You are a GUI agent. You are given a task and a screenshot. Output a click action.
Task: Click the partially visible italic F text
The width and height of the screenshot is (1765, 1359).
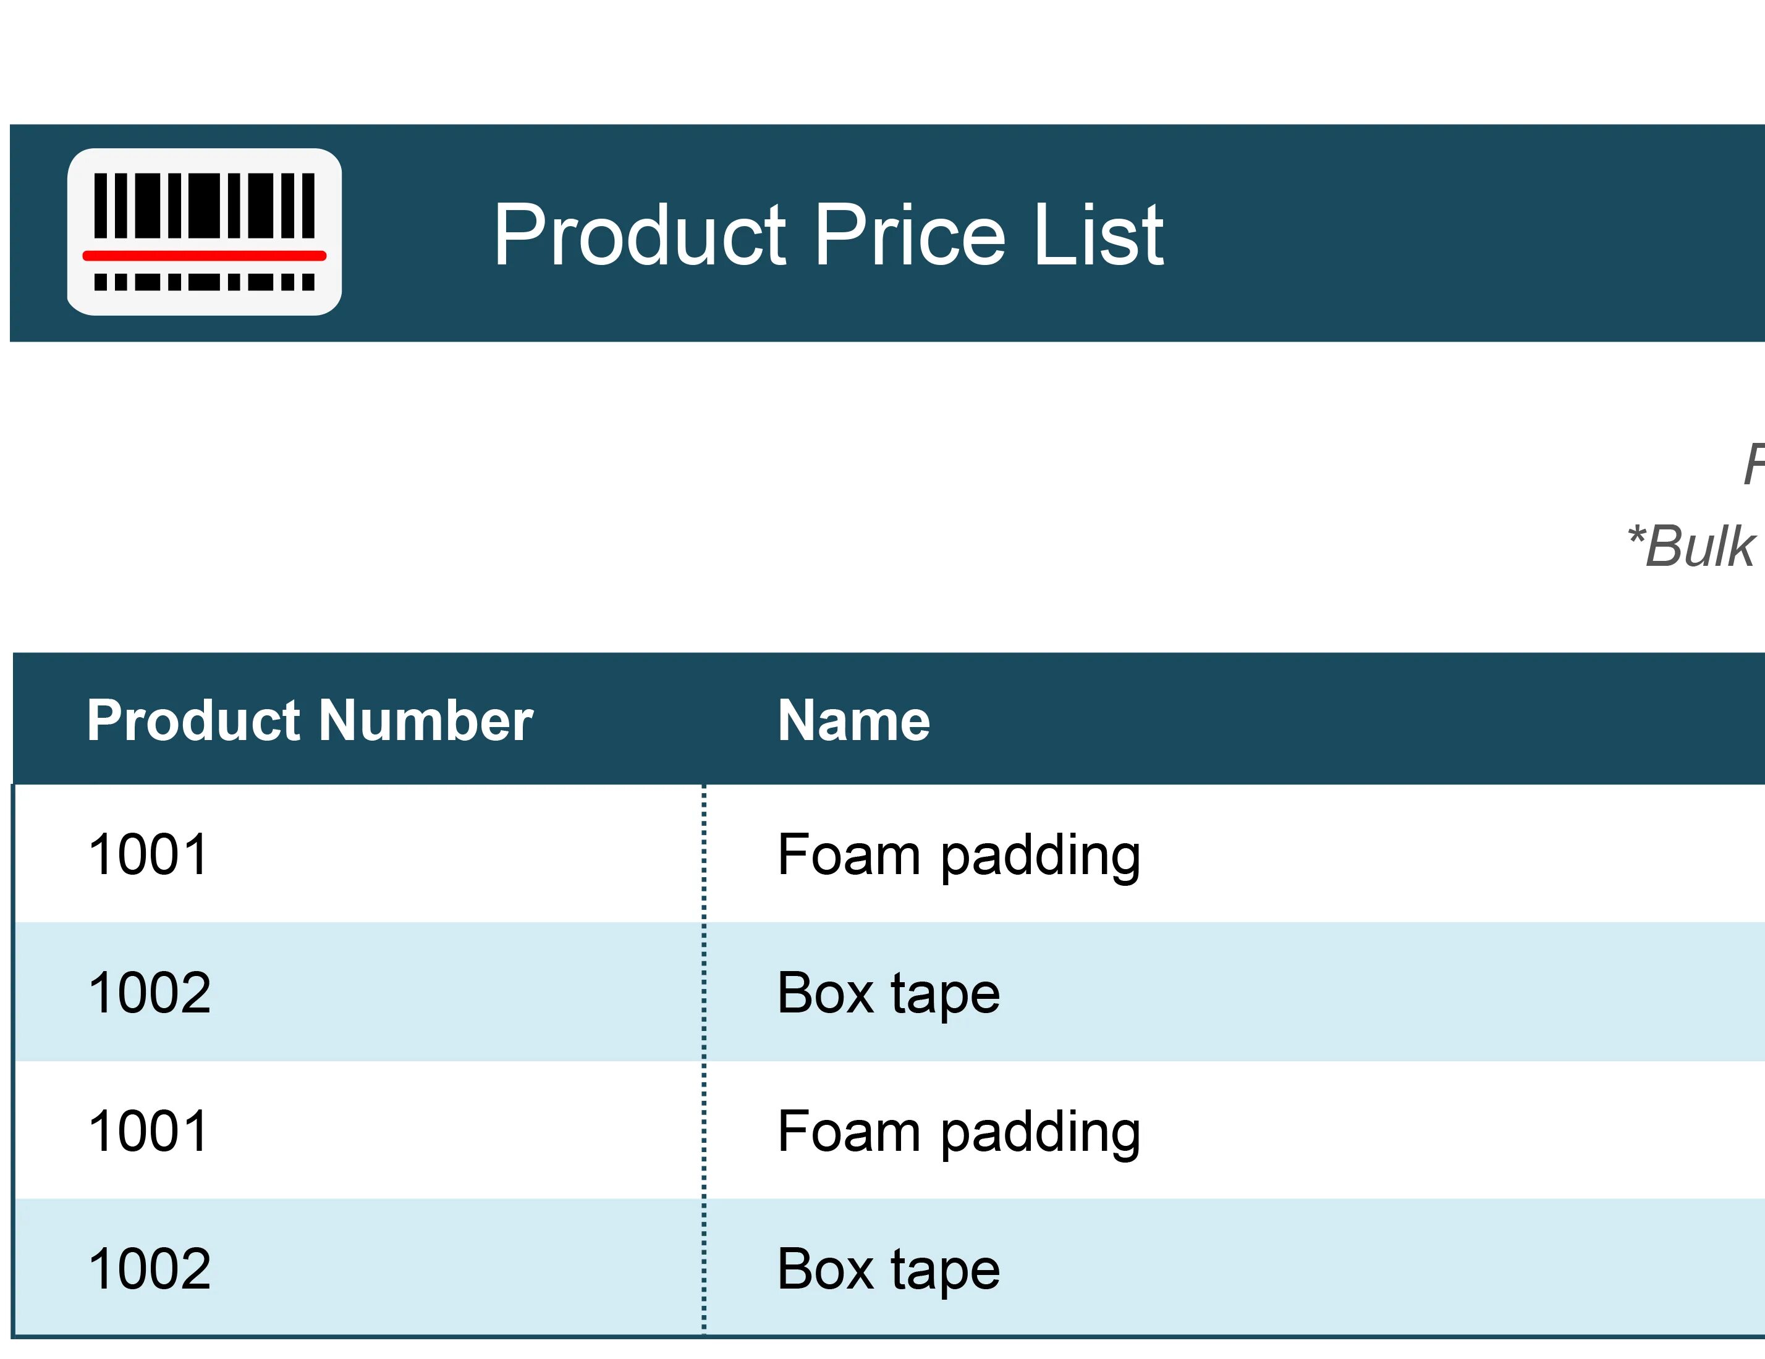[x=1754, y=464]
